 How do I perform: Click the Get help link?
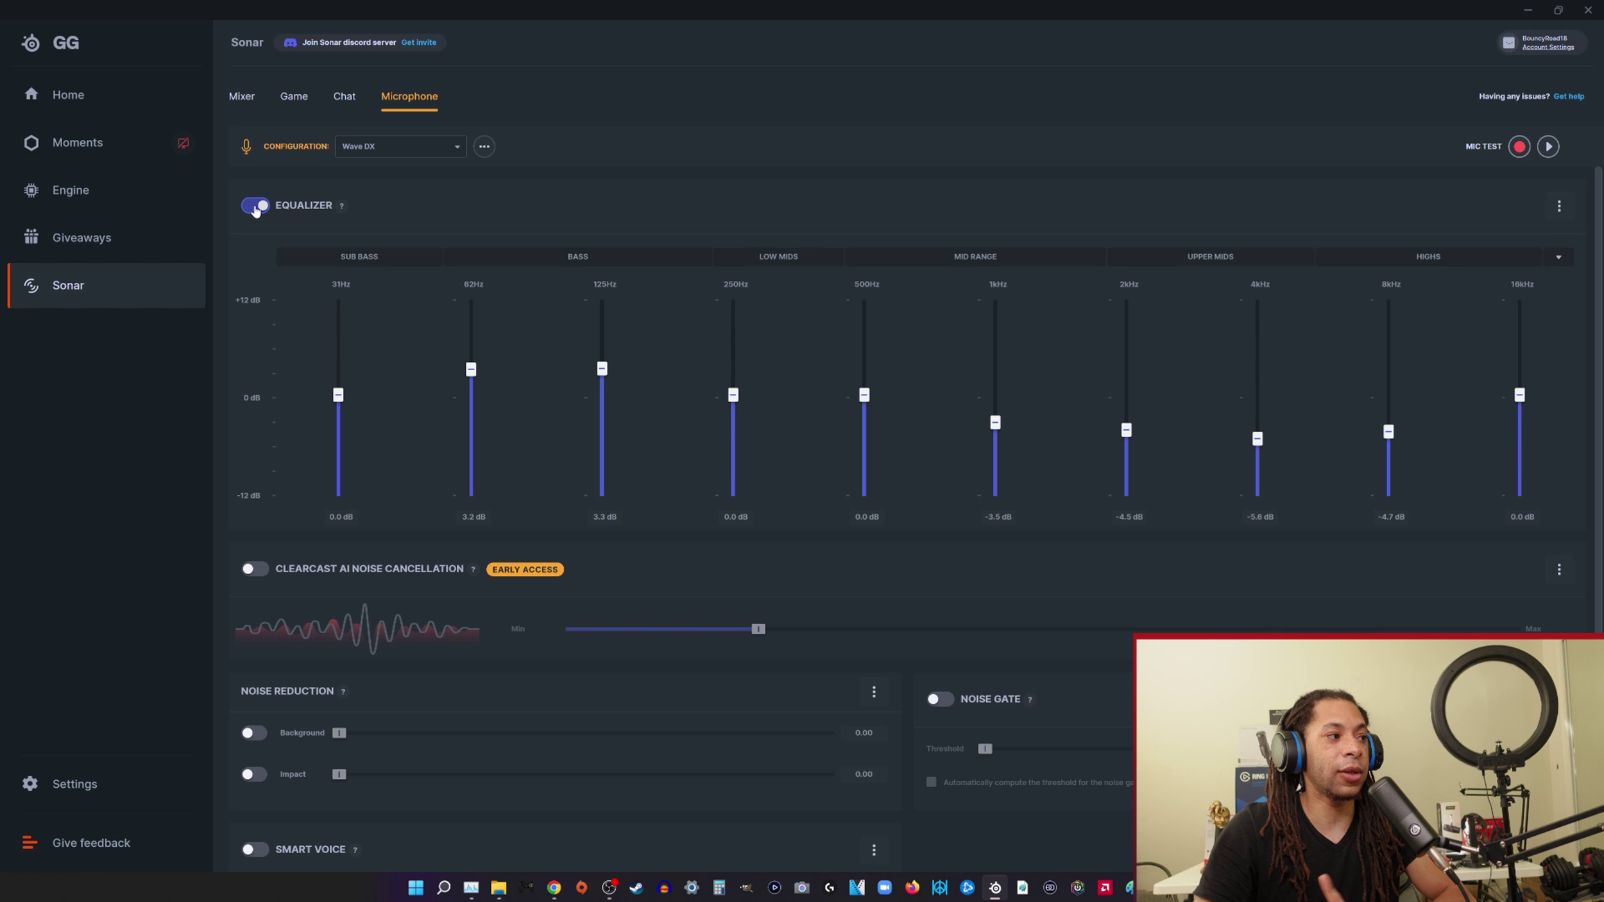tap(1568, 96)
